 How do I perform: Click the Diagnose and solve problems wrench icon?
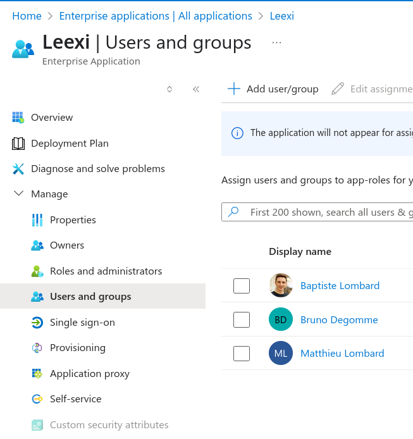(18, 169)
